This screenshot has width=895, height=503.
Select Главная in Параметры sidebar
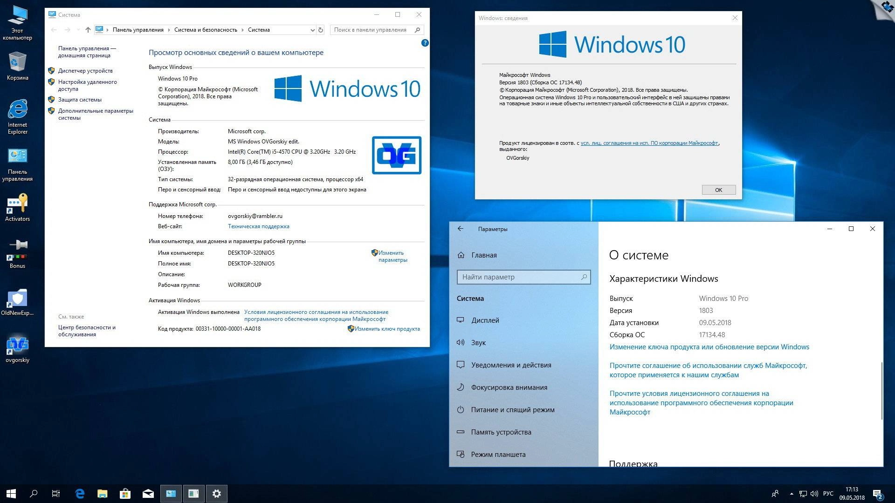click(523, 255)
